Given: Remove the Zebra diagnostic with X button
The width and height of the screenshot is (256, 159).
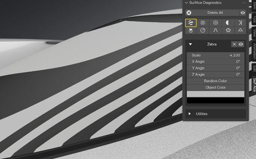Looking at the screenshot, I should pos(234,44).
